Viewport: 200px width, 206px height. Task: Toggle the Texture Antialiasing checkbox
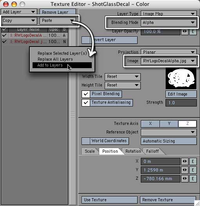point(86,103)
